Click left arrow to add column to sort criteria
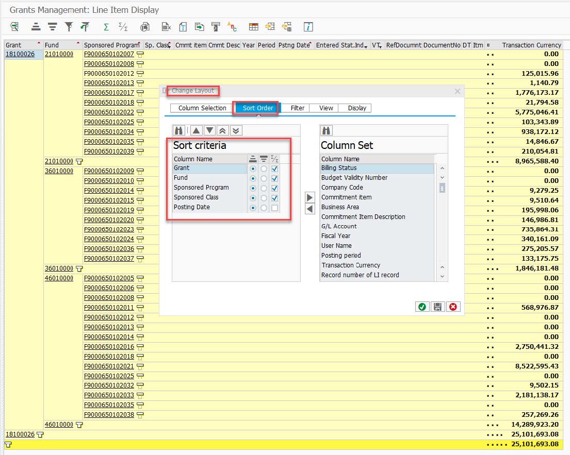The image size is (570, 455). 310,209
